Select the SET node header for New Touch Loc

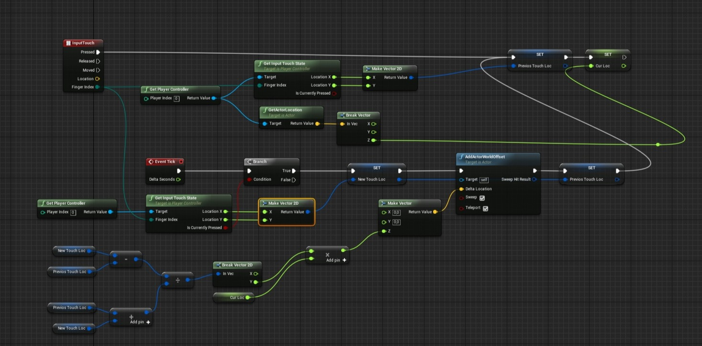[x=377, y=168]
